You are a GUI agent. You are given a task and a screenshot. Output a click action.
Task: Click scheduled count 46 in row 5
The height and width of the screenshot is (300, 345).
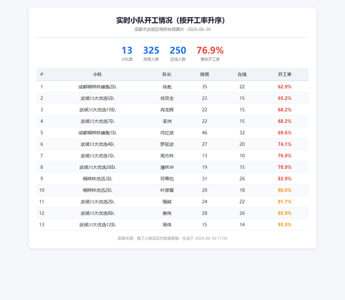(204, 132)
